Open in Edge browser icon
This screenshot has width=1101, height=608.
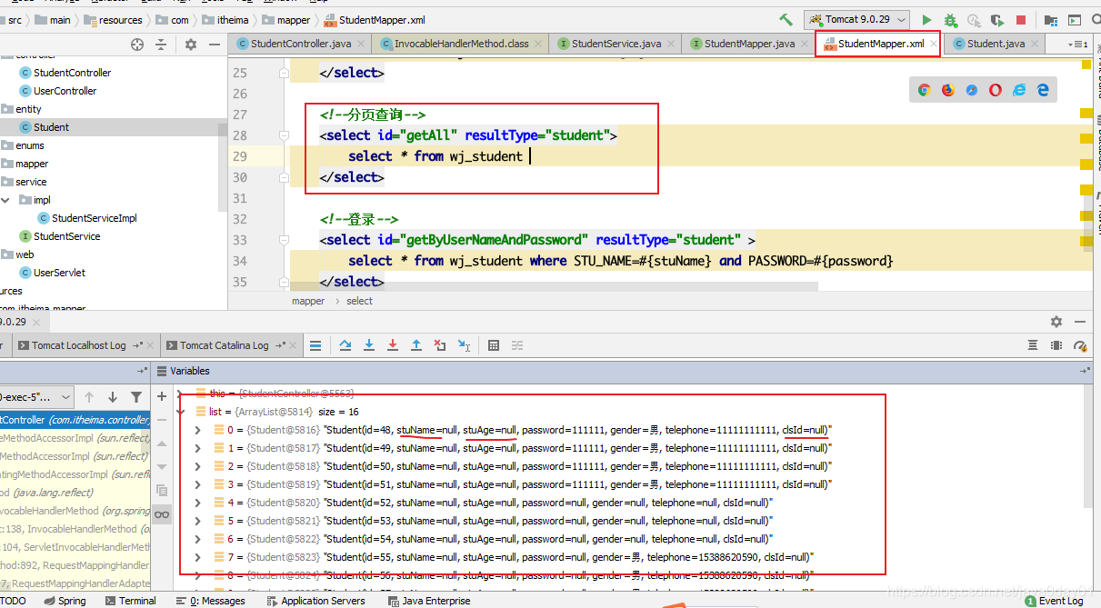(x=1043, y=89)
